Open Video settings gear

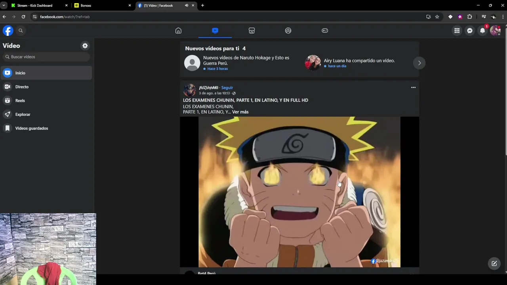pos(85,46)
